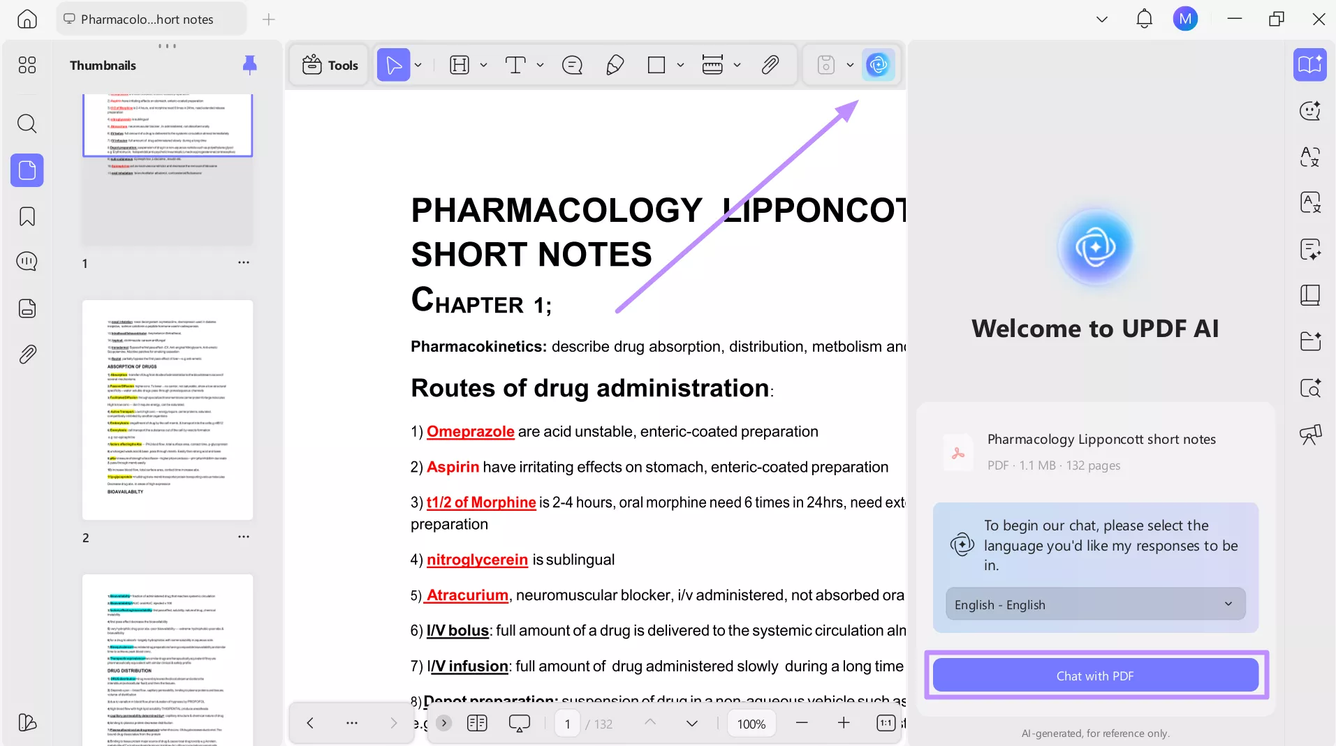1336x746 pixels.
Task: Click the Chat with PDF button
Action: pyautogui.click(x=1095, y=676)
